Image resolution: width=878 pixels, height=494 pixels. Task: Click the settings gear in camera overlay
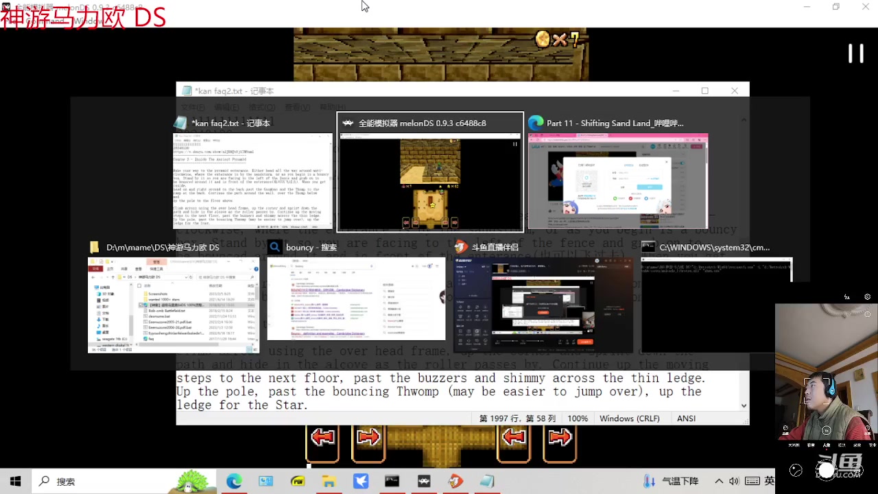coord(868,297)
